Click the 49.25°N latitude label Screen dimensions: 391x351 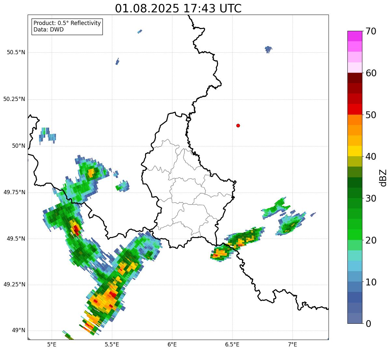coord(14,285)
